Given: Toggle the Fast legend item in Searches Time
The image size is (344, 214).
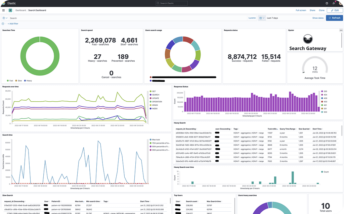Looking at the screenshot, I should pos(10,81).
